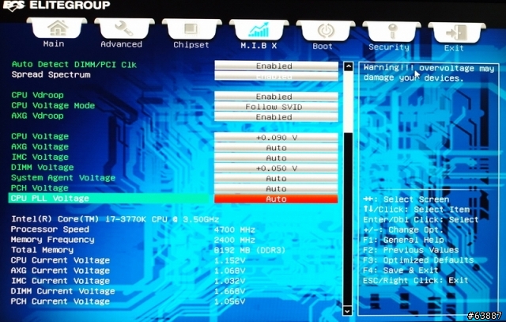Select the AXG Vdroop label
506x322 pixels.
coord(37,116)
